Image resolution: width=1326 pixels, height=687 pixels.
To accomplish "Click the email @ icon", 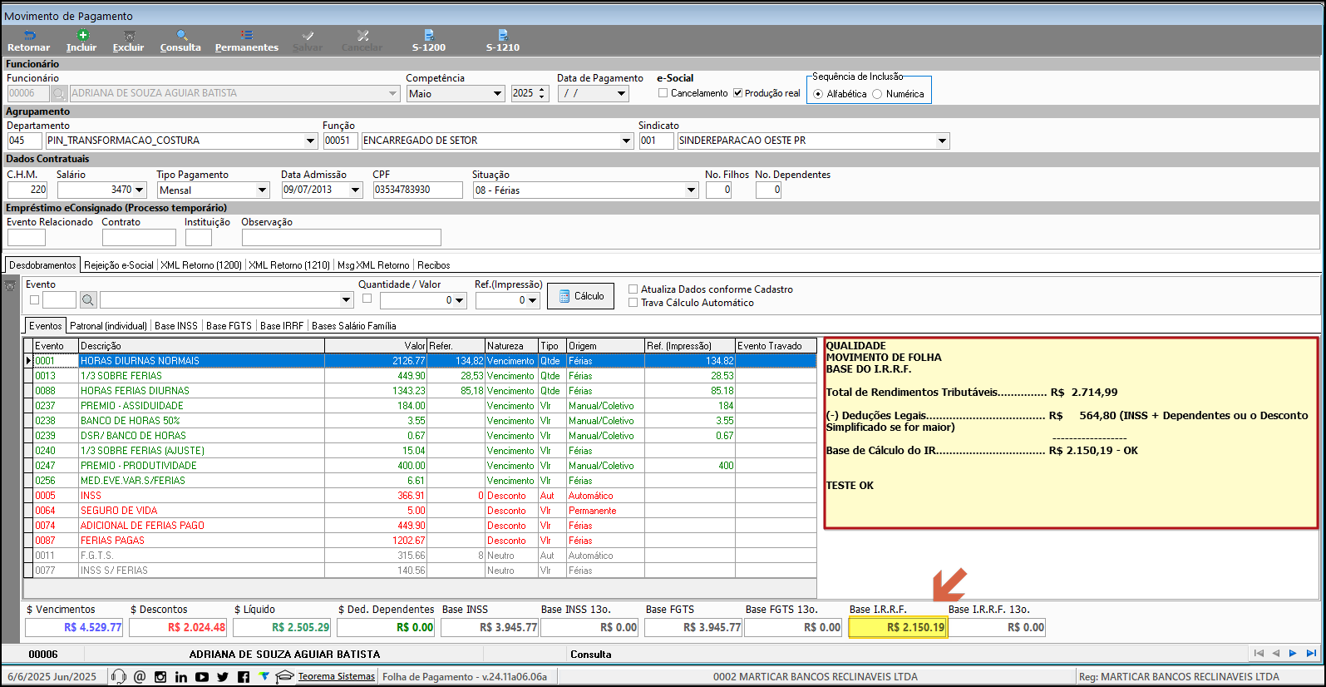I will (x=140, y=677).
